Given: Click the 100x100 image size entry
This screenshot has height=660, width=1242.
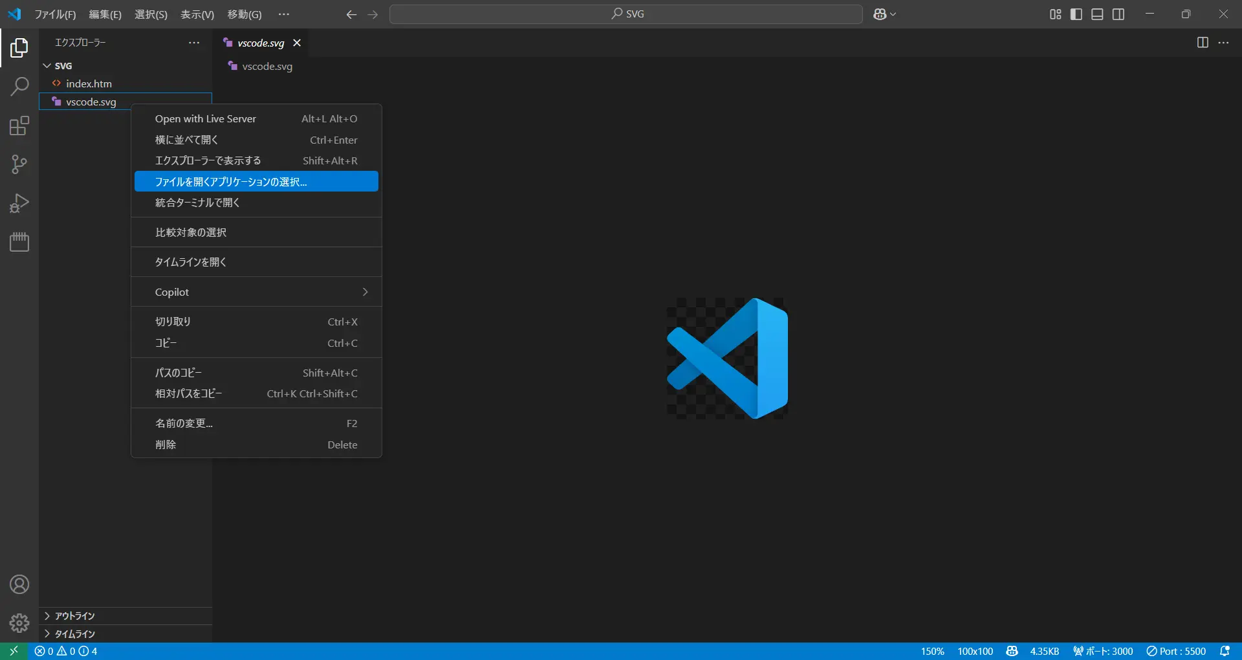Looking at the screenshot, I should tap(975, 651).
